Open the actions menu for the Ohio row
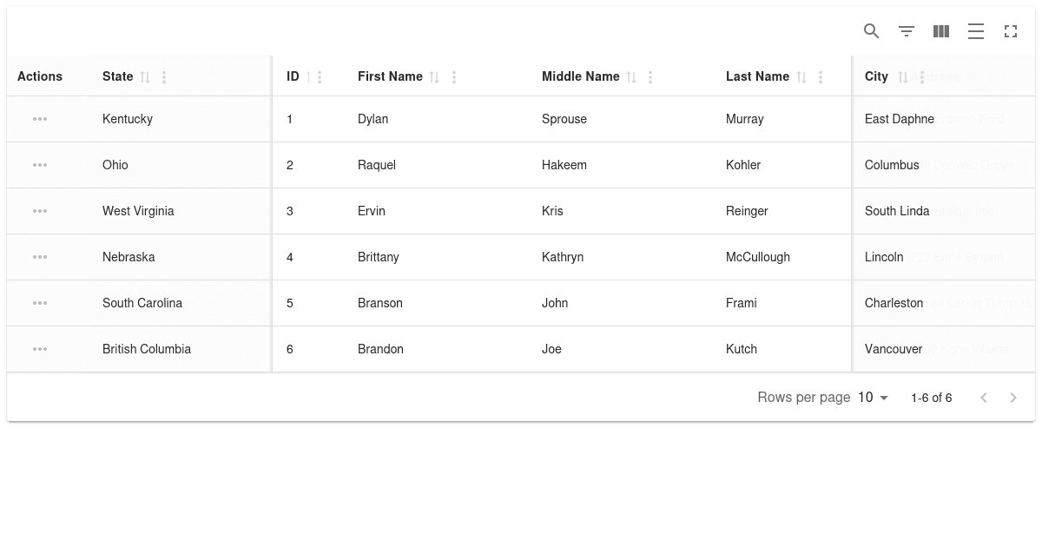Image resolution: width=1042 pixels, height=547 pixels. point(40,165)
